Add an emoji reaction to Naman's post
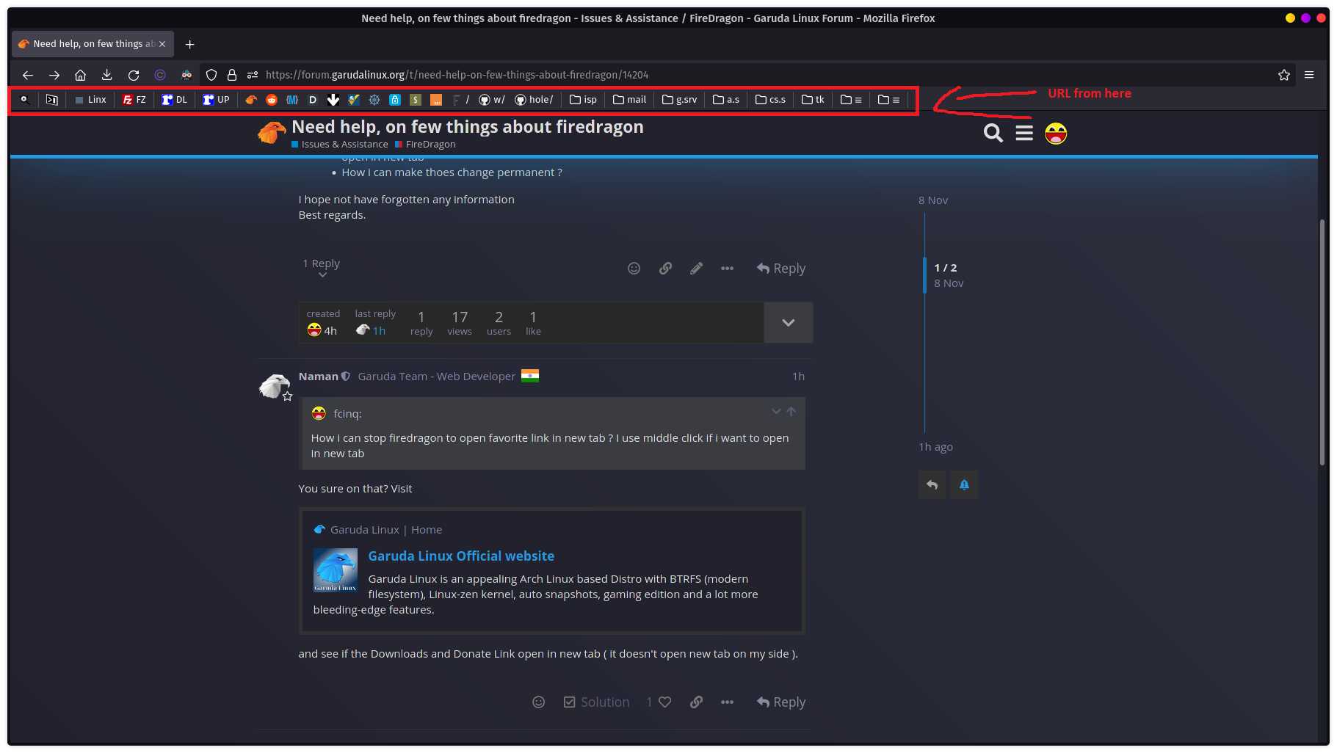 tap(539, 702)
